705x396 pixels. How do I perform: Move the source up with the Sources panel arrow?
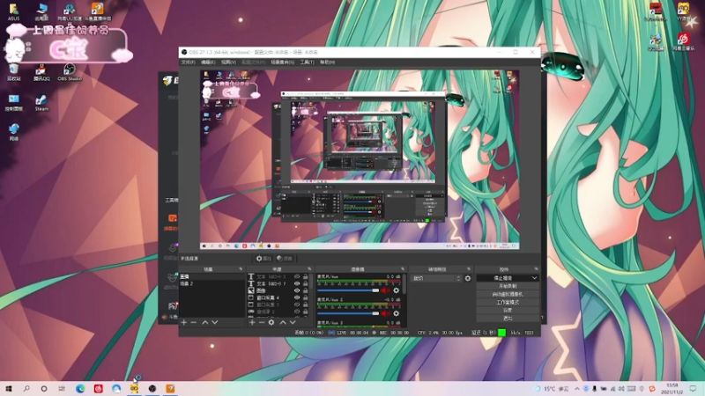coord(283,322)
